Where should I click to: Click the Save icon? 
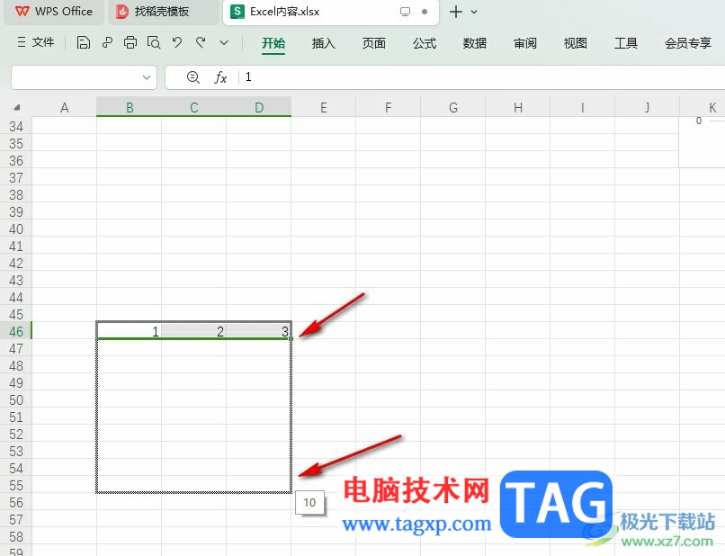click(84, 42)
